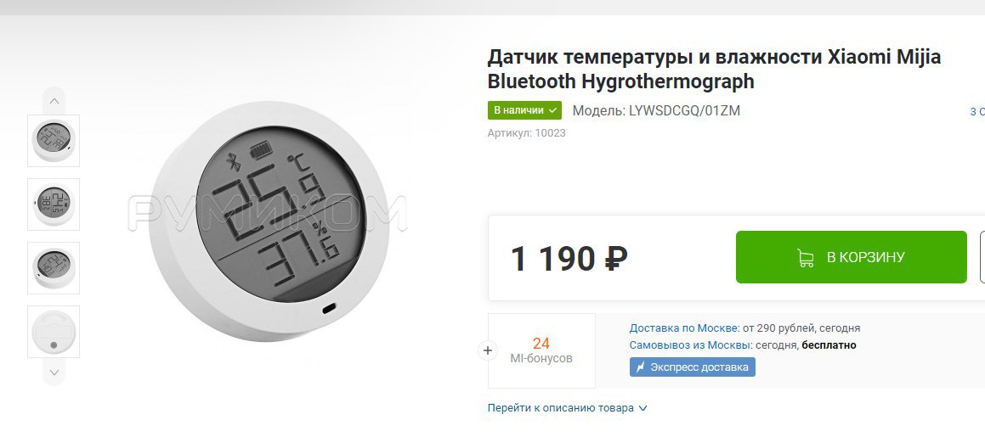
Task: Expand chevron next to 'Перейти к описанию товара'
Action: [x=643, y=408]
